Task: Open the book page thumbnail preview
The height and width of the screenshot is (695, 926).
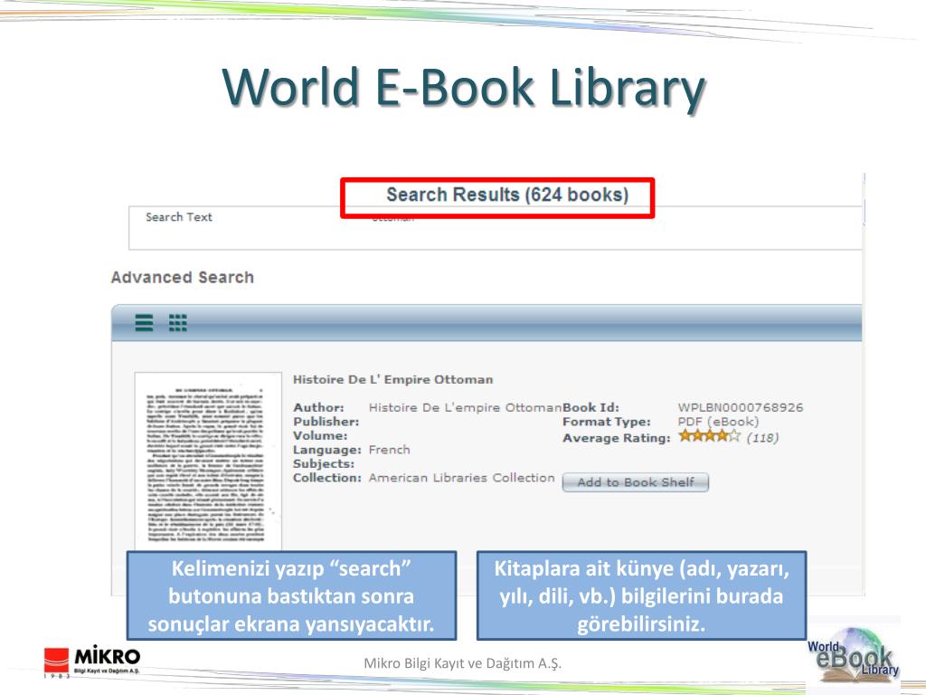Action: [x=208, y=461]
